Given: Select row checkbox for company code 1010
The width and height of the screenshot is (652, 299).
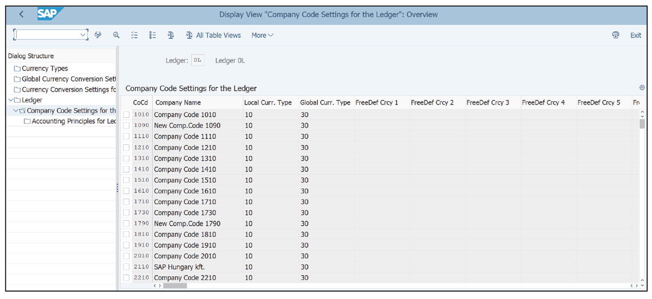Looking at the screenshot, I should tap(127, 114).
